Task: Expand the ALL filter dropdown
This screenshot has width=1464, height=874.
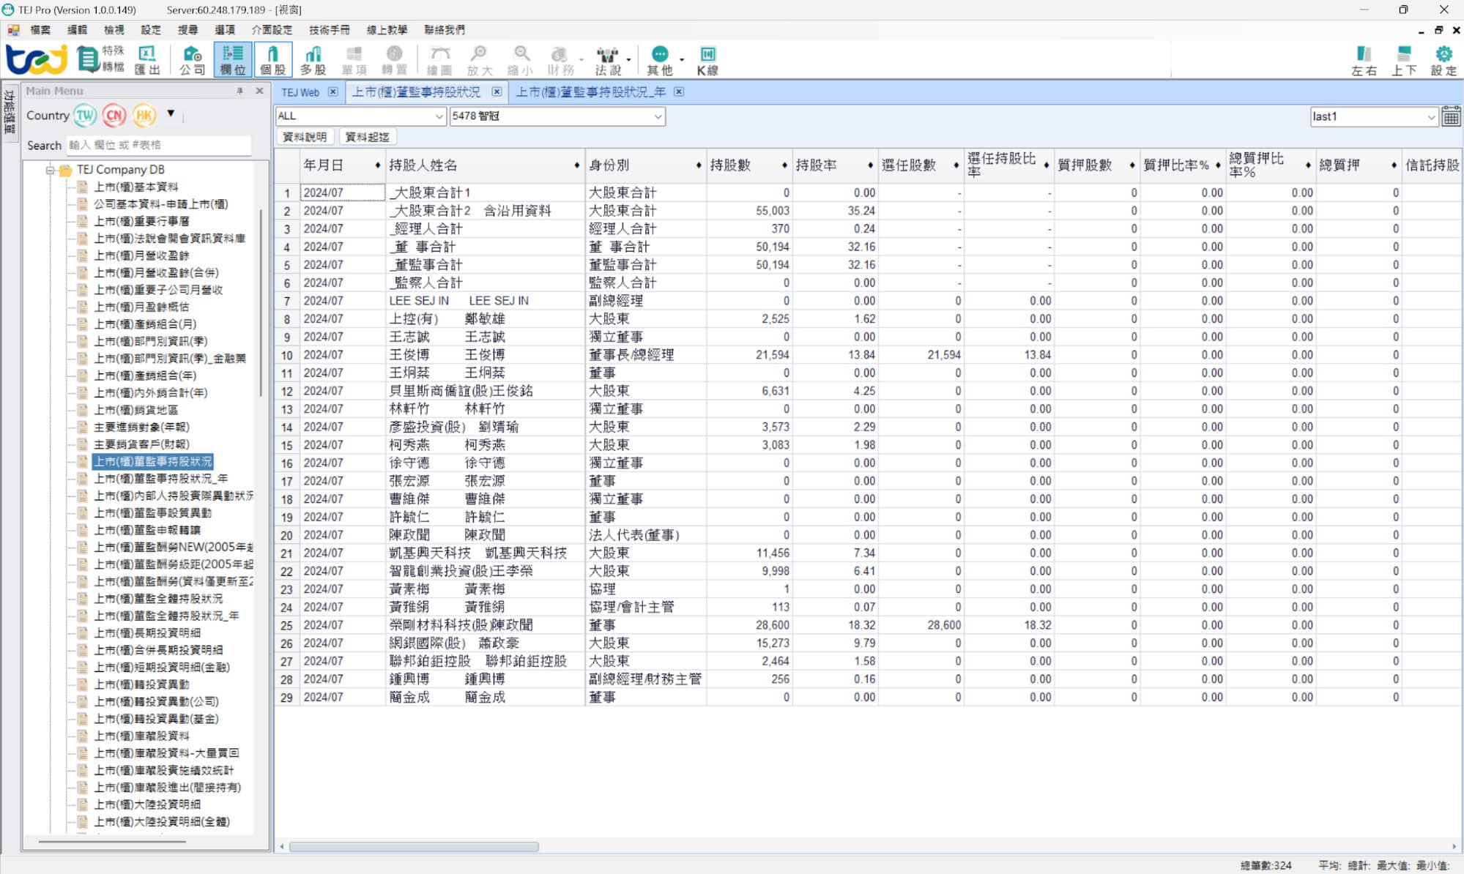Action: [439, 116]
